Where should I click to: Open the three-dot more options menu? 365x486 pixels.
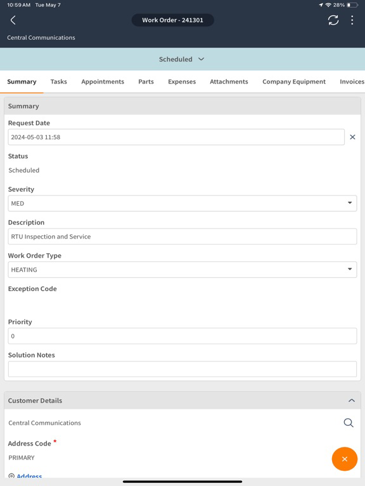click(352, 20)
